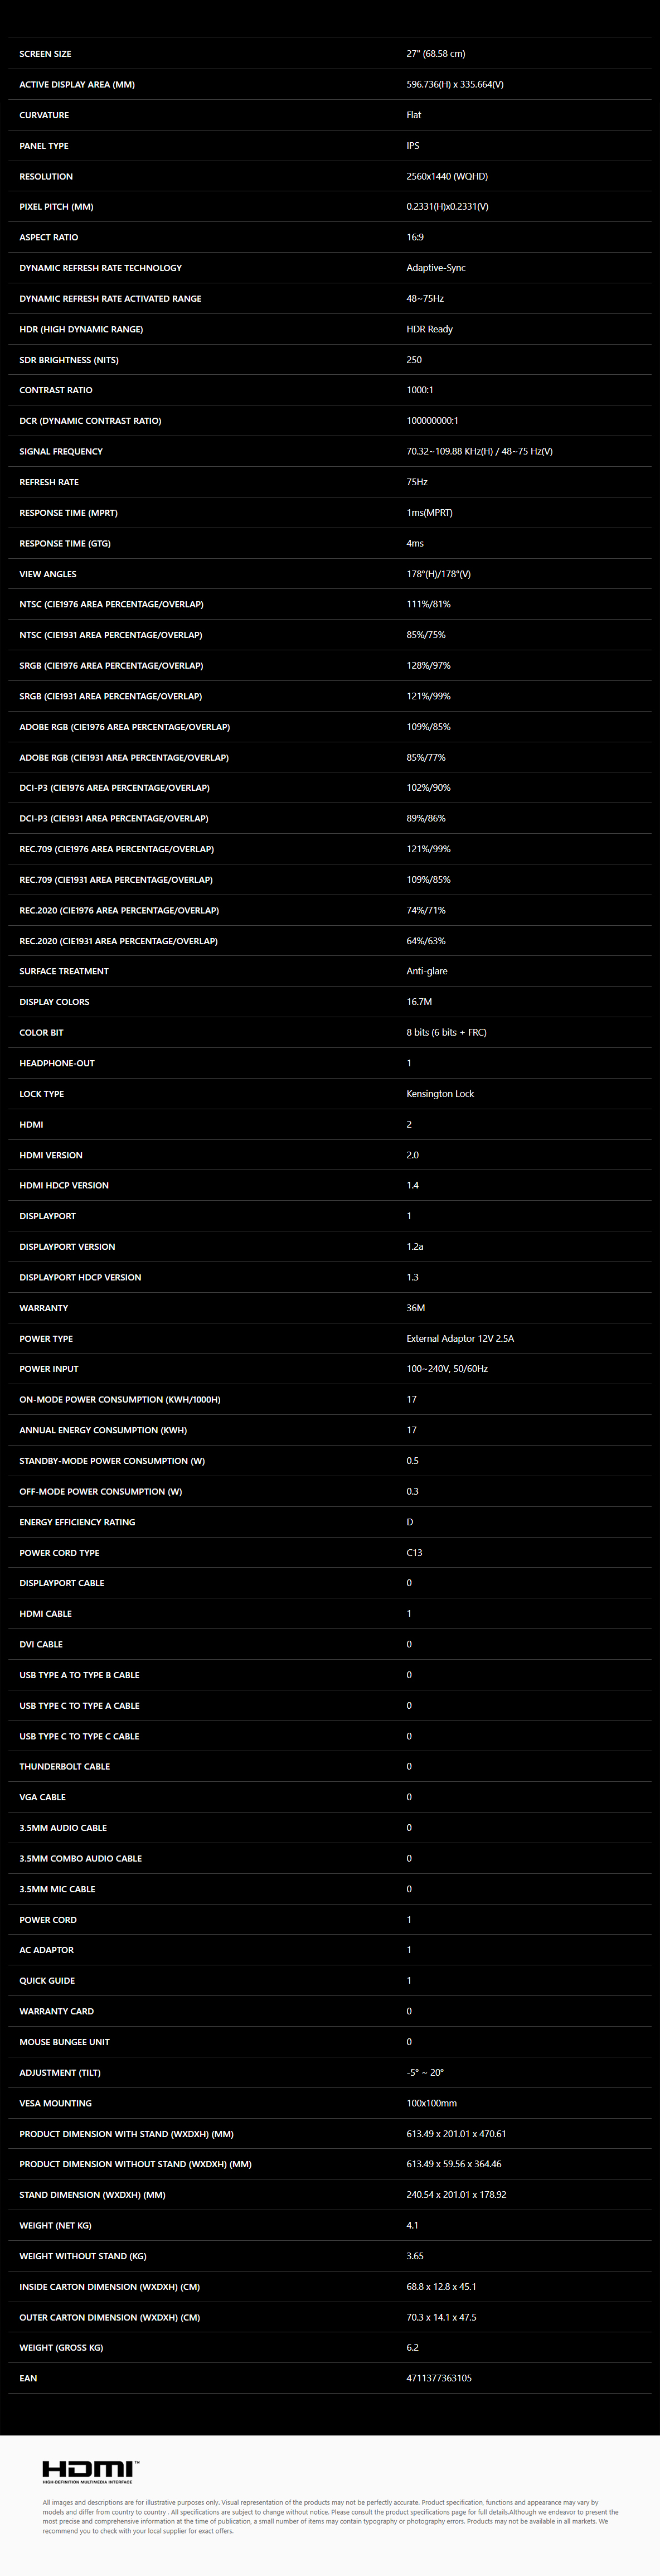Click the HDR Ready value

coord(429,329)
